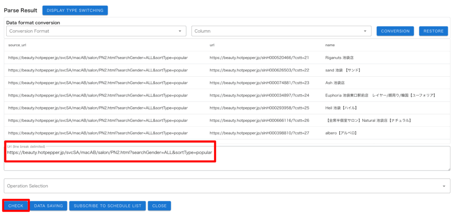Click the DATA SAVING button
The height and width of the screenshot is (214, 454).
click(x=49, y=206)
